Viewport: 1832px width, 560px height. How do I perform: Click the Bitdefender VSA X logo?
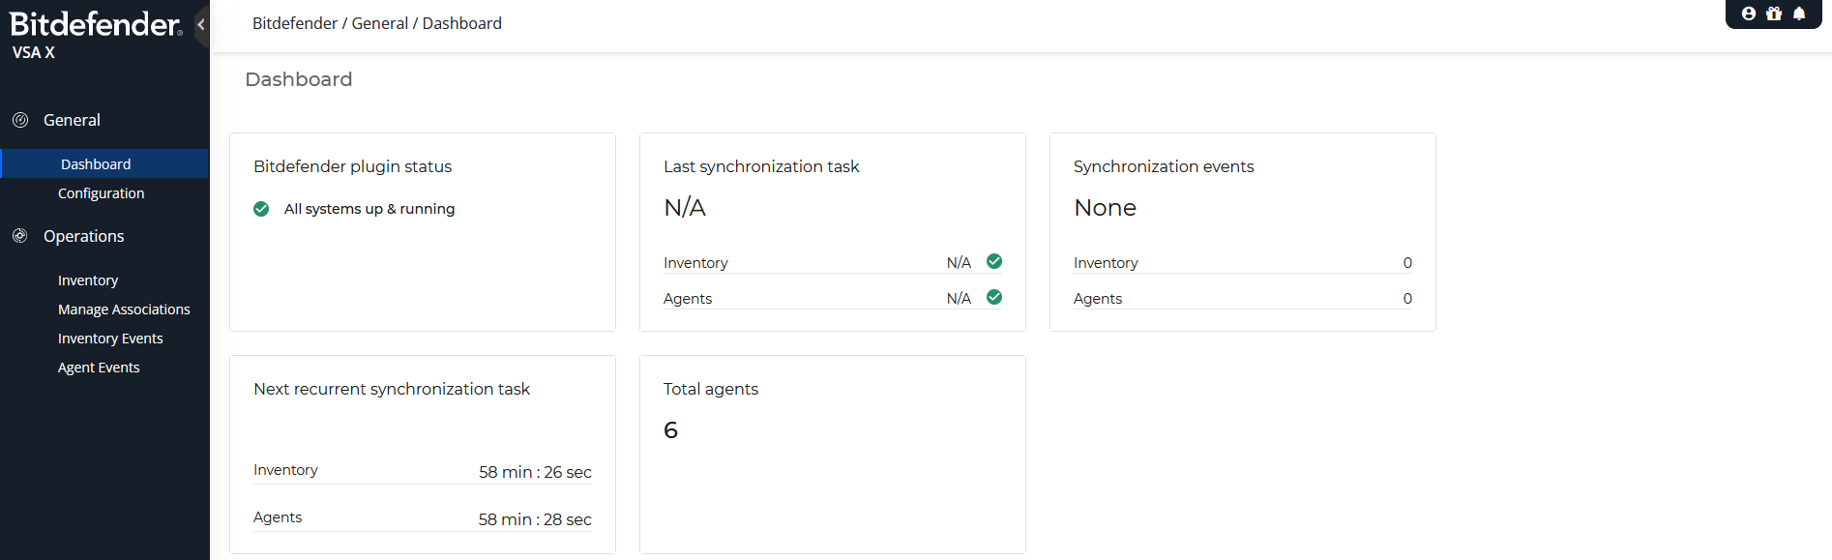pyautogui.click(x=94, y=23)
